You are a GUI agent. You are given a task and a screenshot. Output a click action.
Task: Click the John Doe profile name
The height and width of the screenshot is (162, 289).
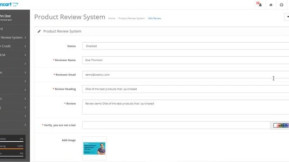click(x=5, y=16)
